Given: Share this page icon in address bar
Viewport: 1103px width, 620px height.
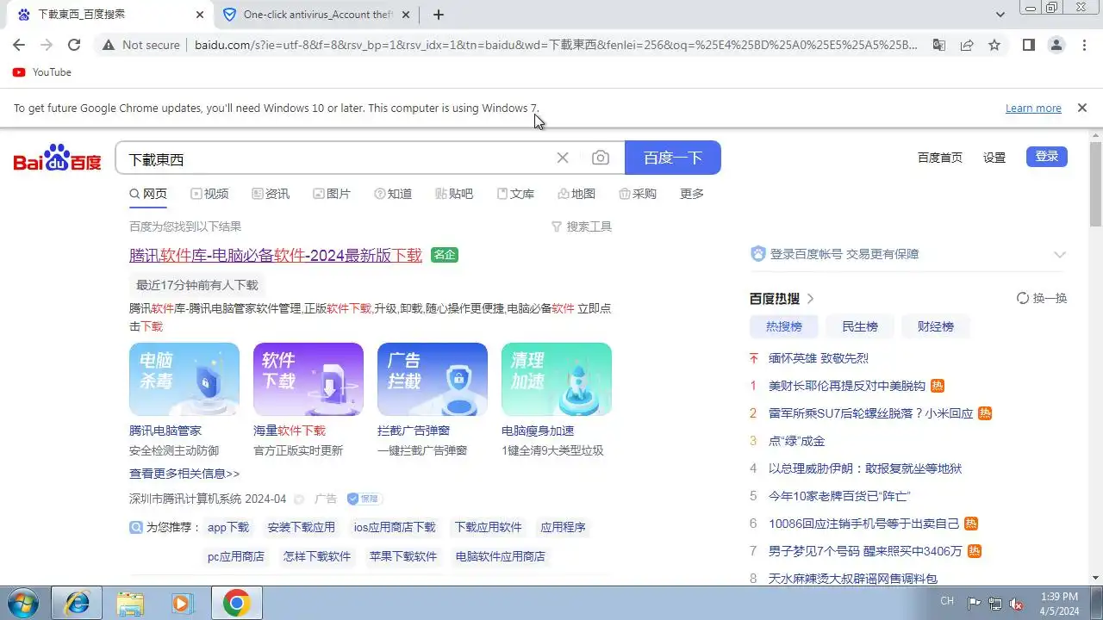Looking at the screenshot, I should pos(967,45).
